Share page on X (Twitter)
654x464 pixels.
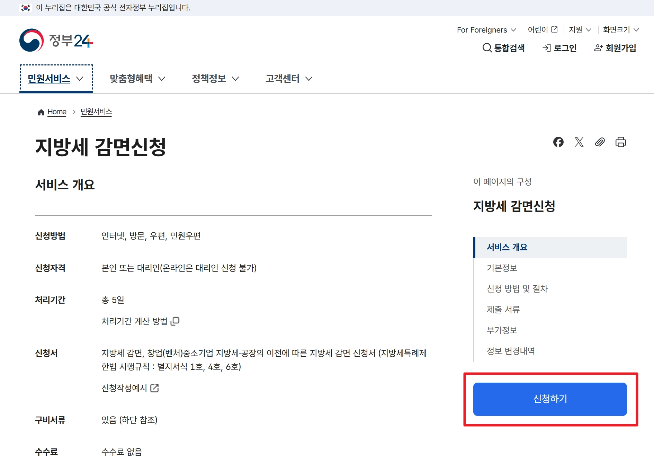579,142
